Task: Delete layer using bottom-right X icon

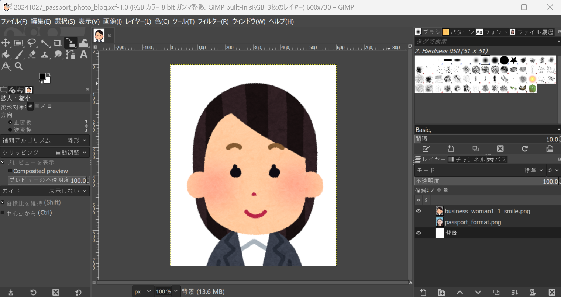Action: 552,292
